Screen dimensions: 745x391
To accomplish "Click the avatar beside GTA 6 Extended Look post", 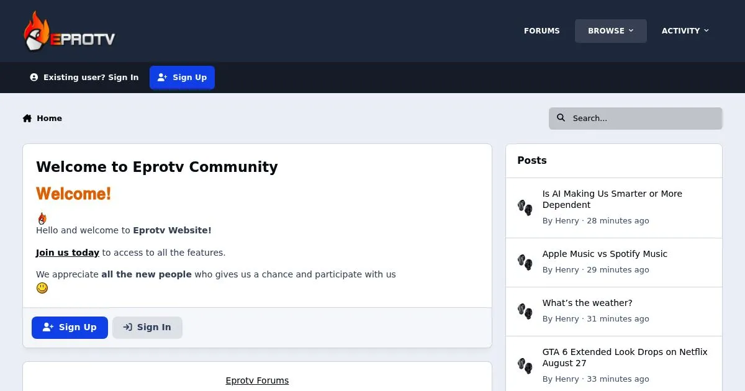I will point(525,366).
